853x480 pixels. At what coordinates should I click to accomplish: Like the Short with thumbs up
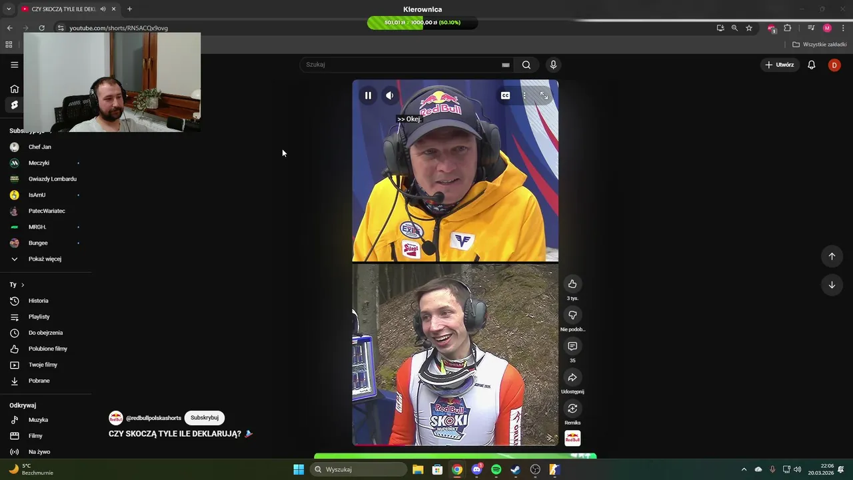click(x=572, y=284)
